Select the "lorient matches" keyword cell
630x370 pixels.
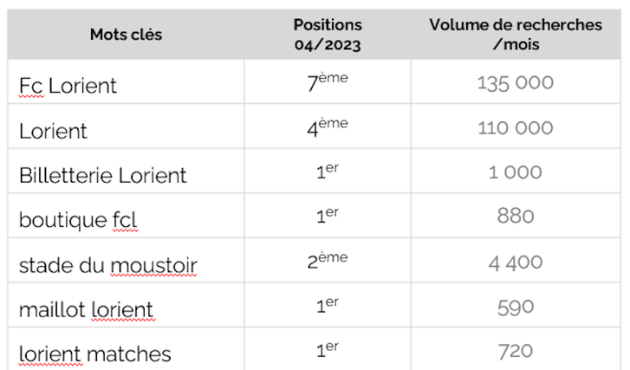tap(94, 354)
